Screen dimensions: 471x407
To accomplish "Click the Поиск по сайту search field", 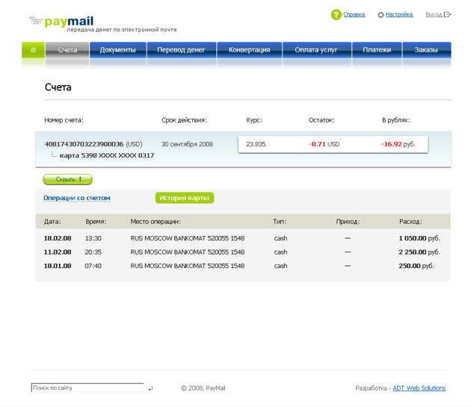I will 87,388.
